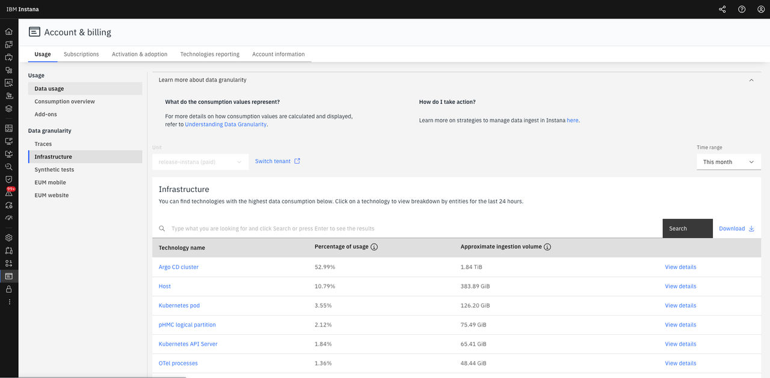Screen dimensions: 770x378
Task: Open the second sidebar icon below Home
Action: 8,44
